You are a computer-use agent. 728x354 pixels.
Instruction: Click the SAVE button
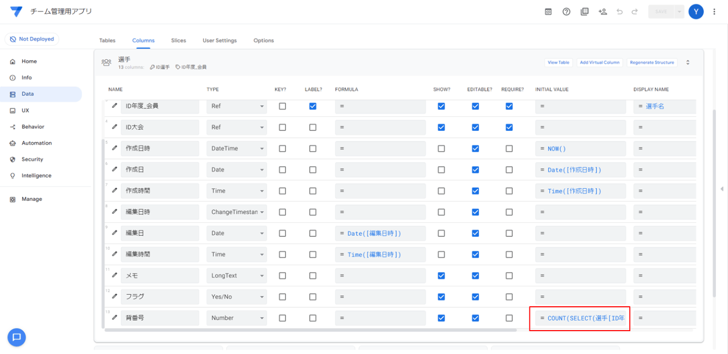[x=661, y=11]
